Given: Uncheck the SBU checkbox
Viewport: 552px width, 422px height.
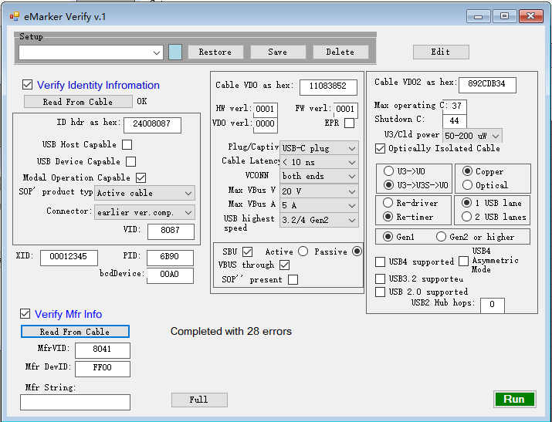Looking at the screenshot, I should 248,252.
